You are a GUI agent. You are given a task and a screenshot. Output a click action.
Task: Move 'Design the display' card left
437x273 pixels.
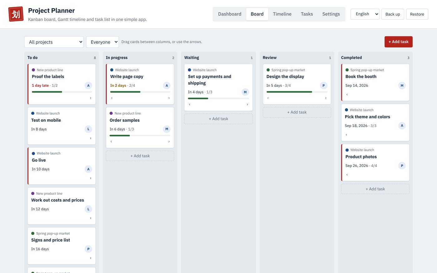(268, 98)
